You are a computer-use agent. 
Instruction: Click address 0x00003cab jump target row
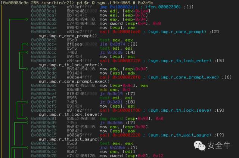coord(89,19)
